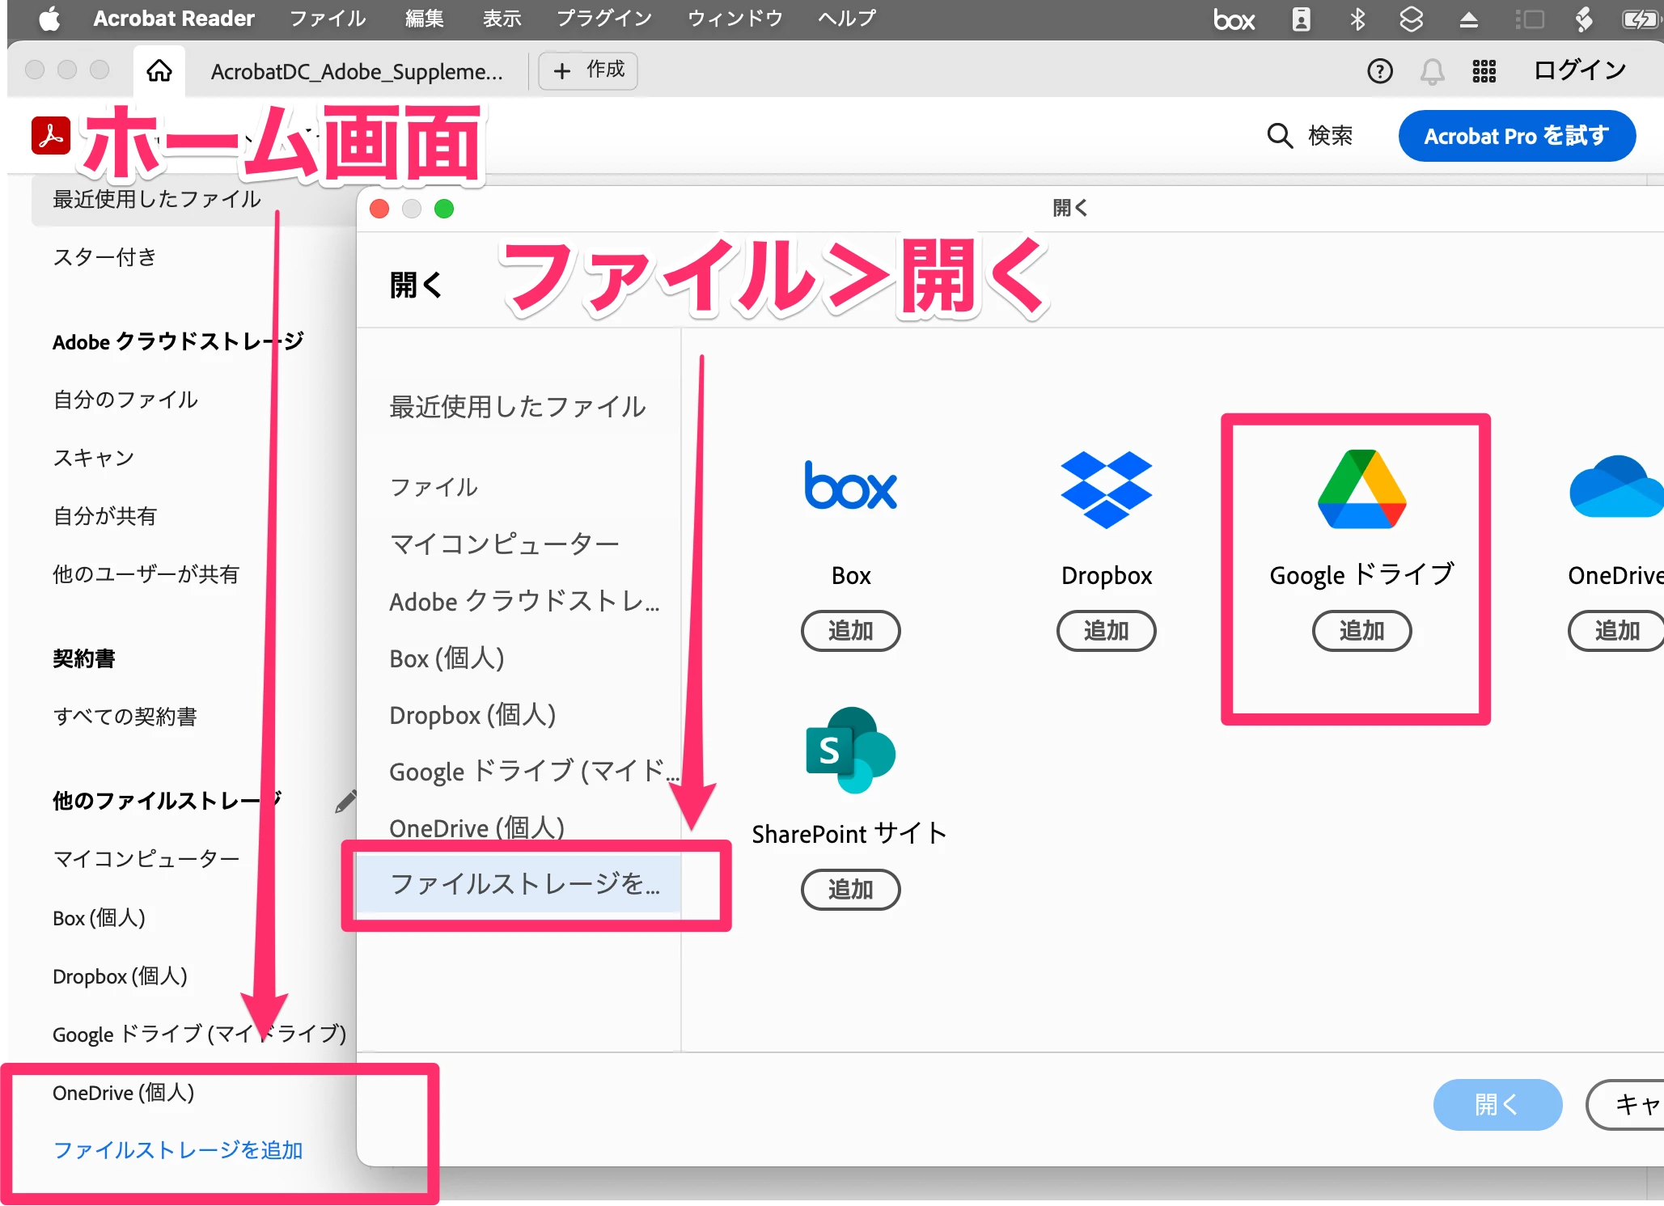Viewport: 1664px width, 1206px height.
Task: Switch to the AcrobatDC_Adobe_Suppleme... tab
Action: (x=357, y=71)
